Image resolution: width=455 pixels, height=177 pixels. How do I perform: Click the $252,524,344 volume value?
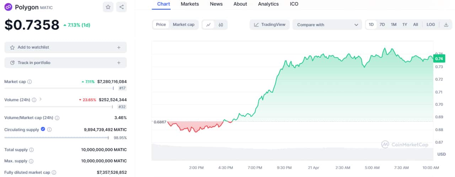coord(112,100)
